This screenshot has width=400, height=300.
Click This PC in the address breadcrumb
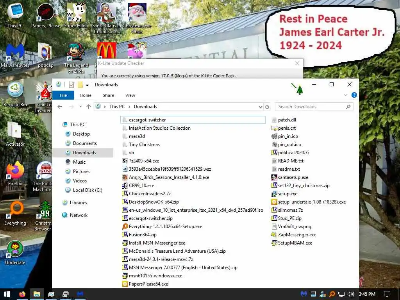click(x=117, y=107)
